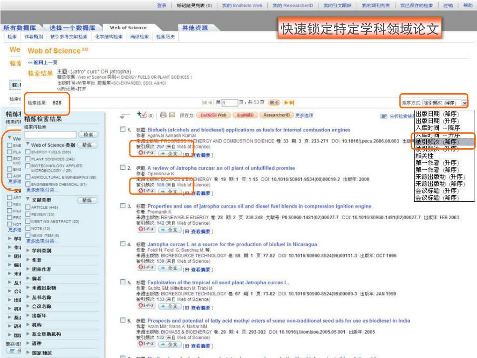The width and height of the screenshot is (477, 358).
Task: Click S-F-X icon for Gubitz article
Action: (x=146, y=305)
